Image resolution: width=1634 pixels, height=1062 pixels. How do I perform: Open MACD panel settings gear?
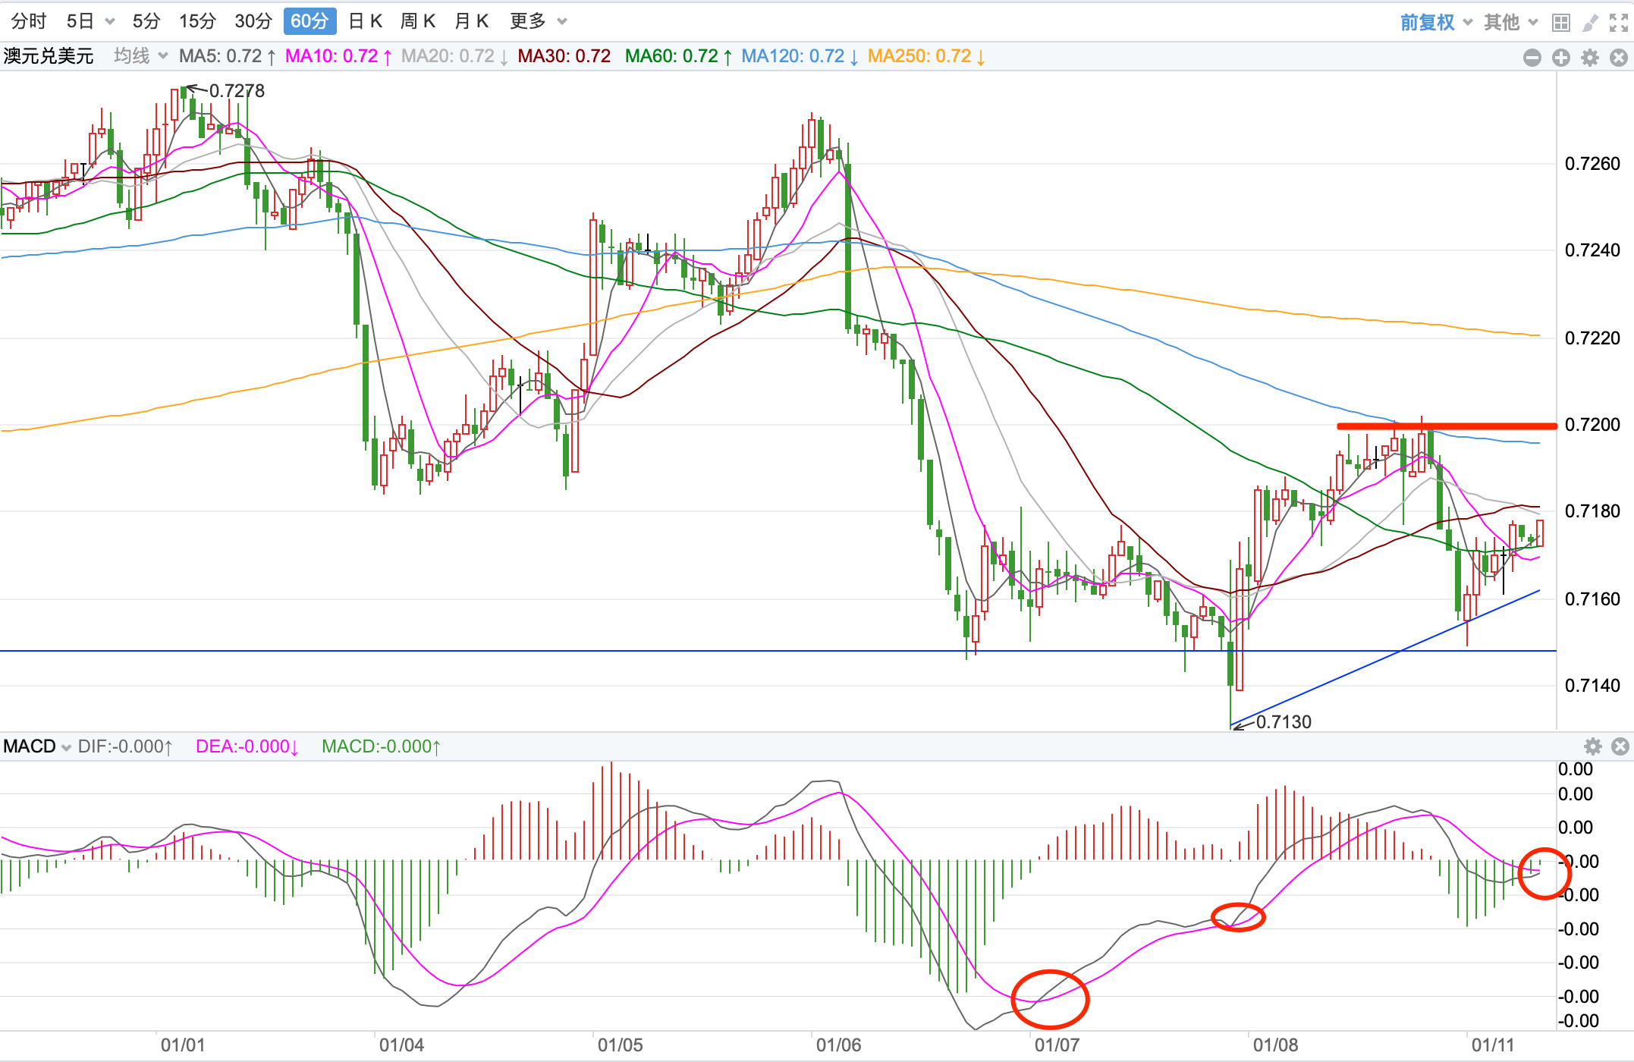[x=1593, y=746]
